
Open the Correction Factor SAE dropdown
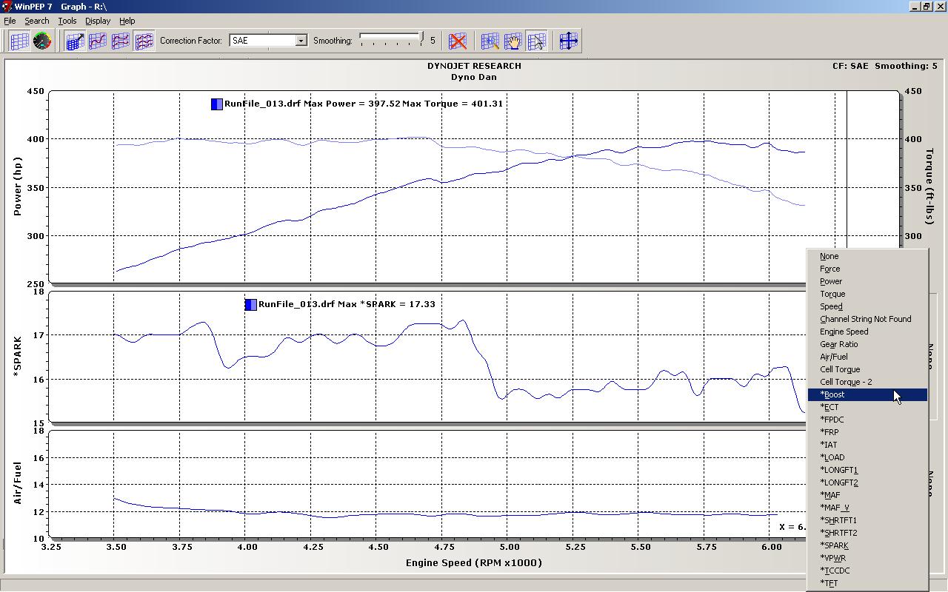301,41
